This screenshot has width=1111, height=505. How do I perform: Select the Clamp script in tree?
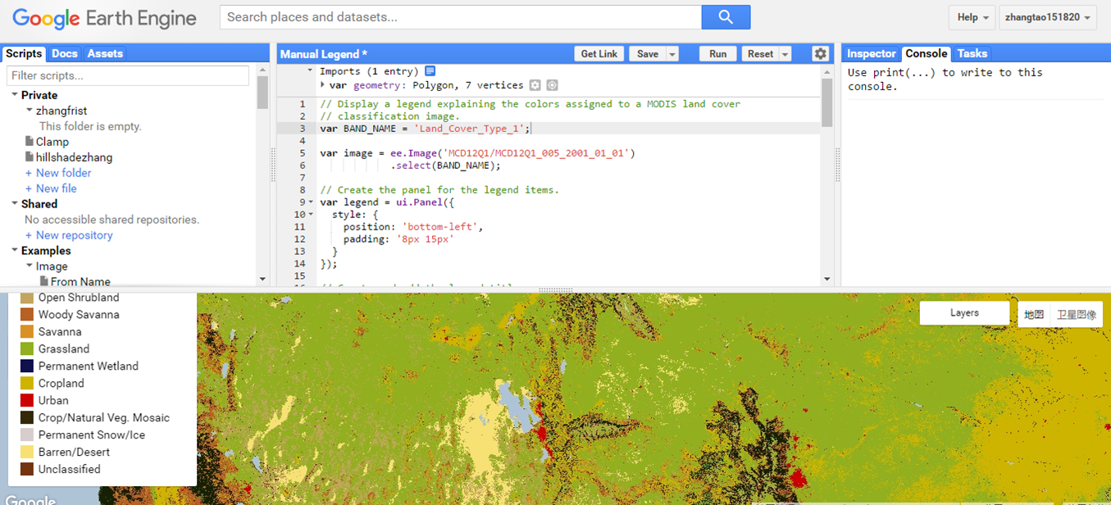tap(52, 142)
